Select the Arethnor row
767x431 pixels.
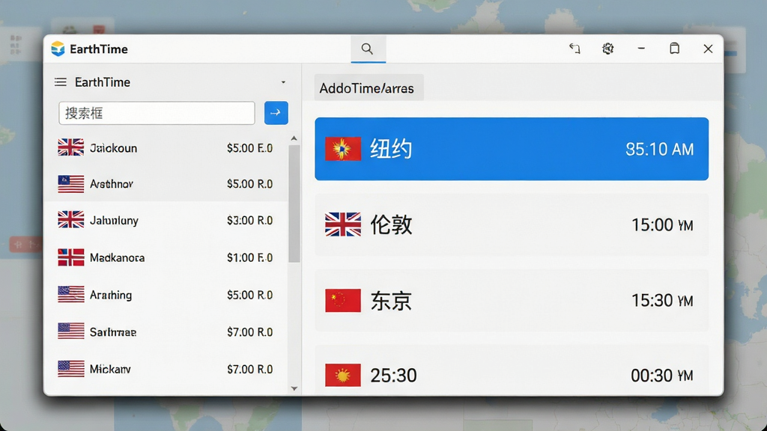[x=166, y=184]
